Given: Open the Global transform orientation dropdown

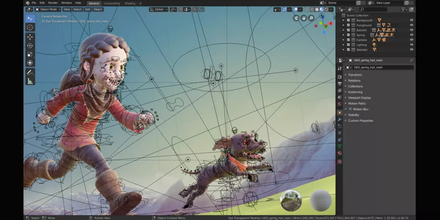Looking at the screenshot, I should click(x=159, y=10).
